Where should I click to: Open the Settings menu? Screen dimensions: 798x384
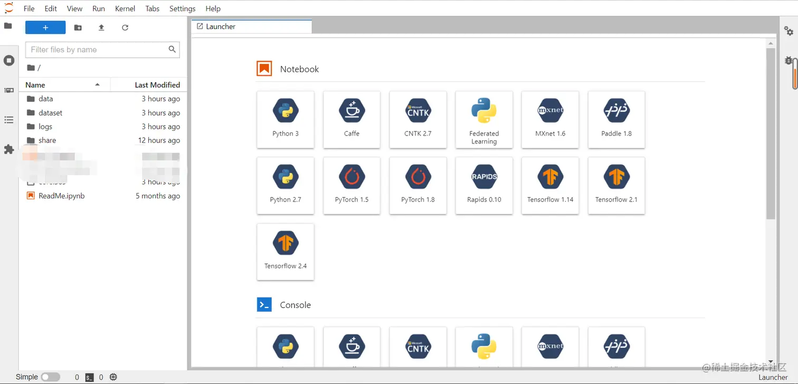(x=183, y=8)
